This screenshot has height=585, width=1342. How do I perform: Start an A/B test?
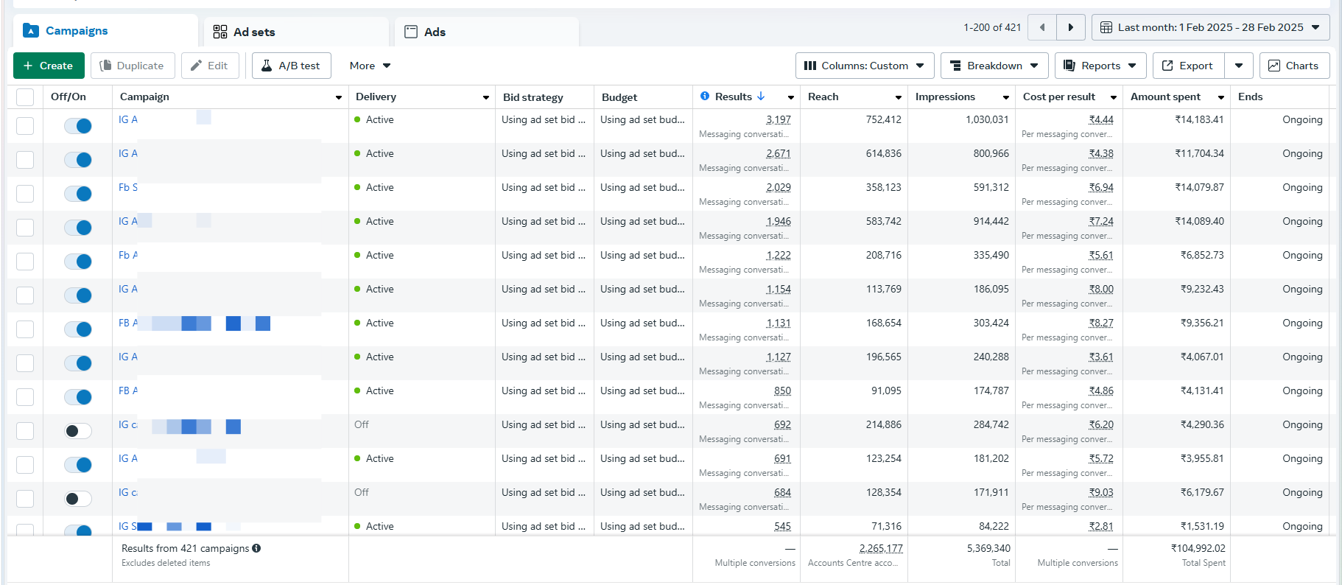[x=292, y=66]
